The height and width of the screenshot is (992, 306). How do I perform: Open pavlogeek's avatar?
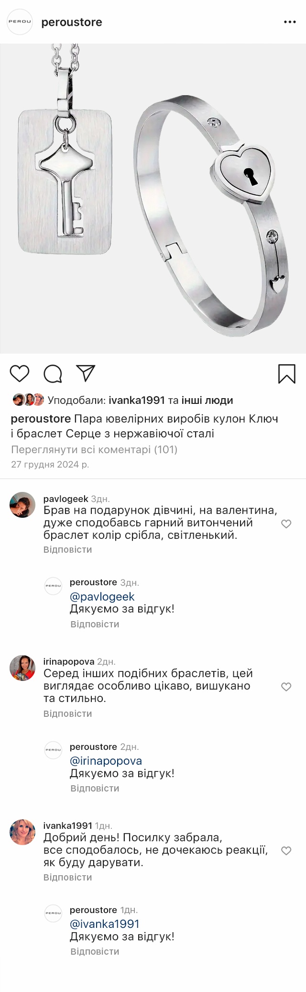(22, 505)
